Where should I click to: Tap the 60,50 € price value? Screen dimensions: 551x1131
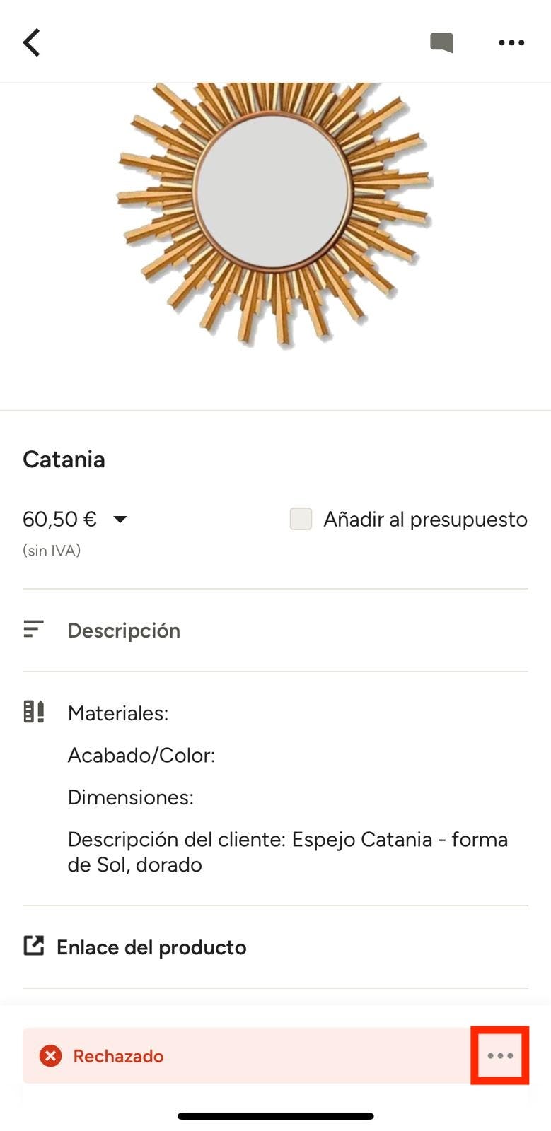pos(59,520)
